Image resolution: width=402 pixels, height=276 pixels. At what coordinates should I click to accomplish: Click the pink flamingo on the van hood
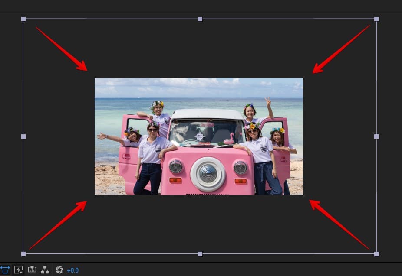229,139
